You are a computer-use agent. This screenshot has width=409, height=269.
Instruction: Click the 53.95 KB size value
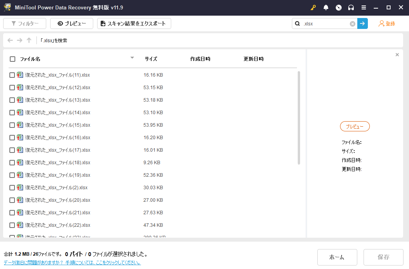[153, 125]
